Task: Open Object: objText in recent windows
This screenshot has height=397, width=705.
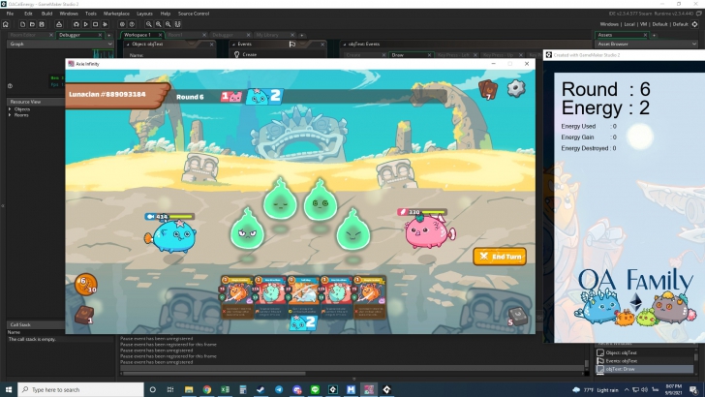Action: (x=644, y=352)
